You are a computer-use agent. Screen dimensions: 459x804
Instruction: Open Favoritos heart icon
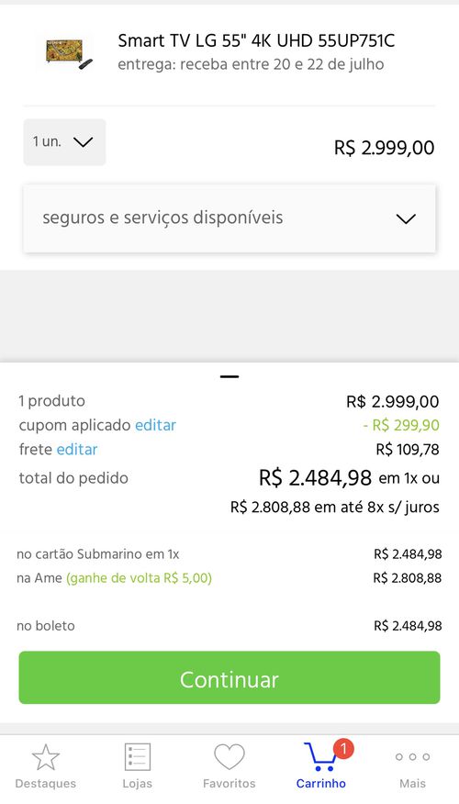tap(229, 757)
